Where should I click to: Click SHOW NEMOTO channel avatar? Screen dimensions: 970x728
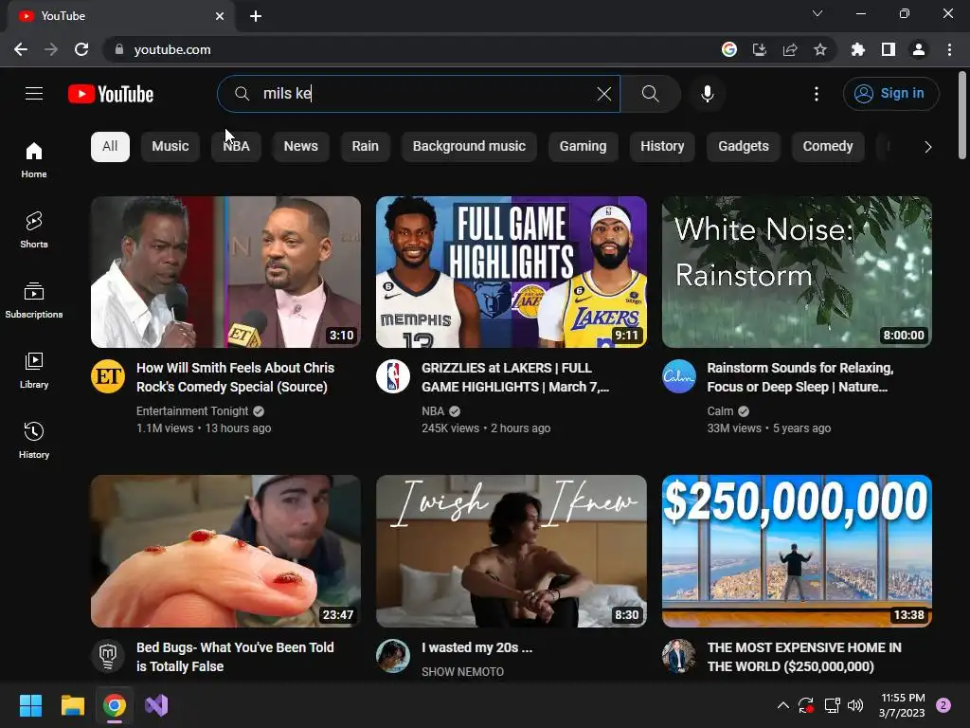pos(393,656)
